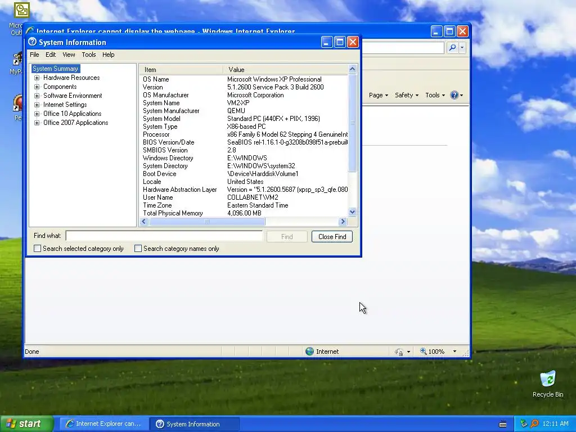576x432 pixels.
Task: Check Search category names only
Action: [138, 249]
